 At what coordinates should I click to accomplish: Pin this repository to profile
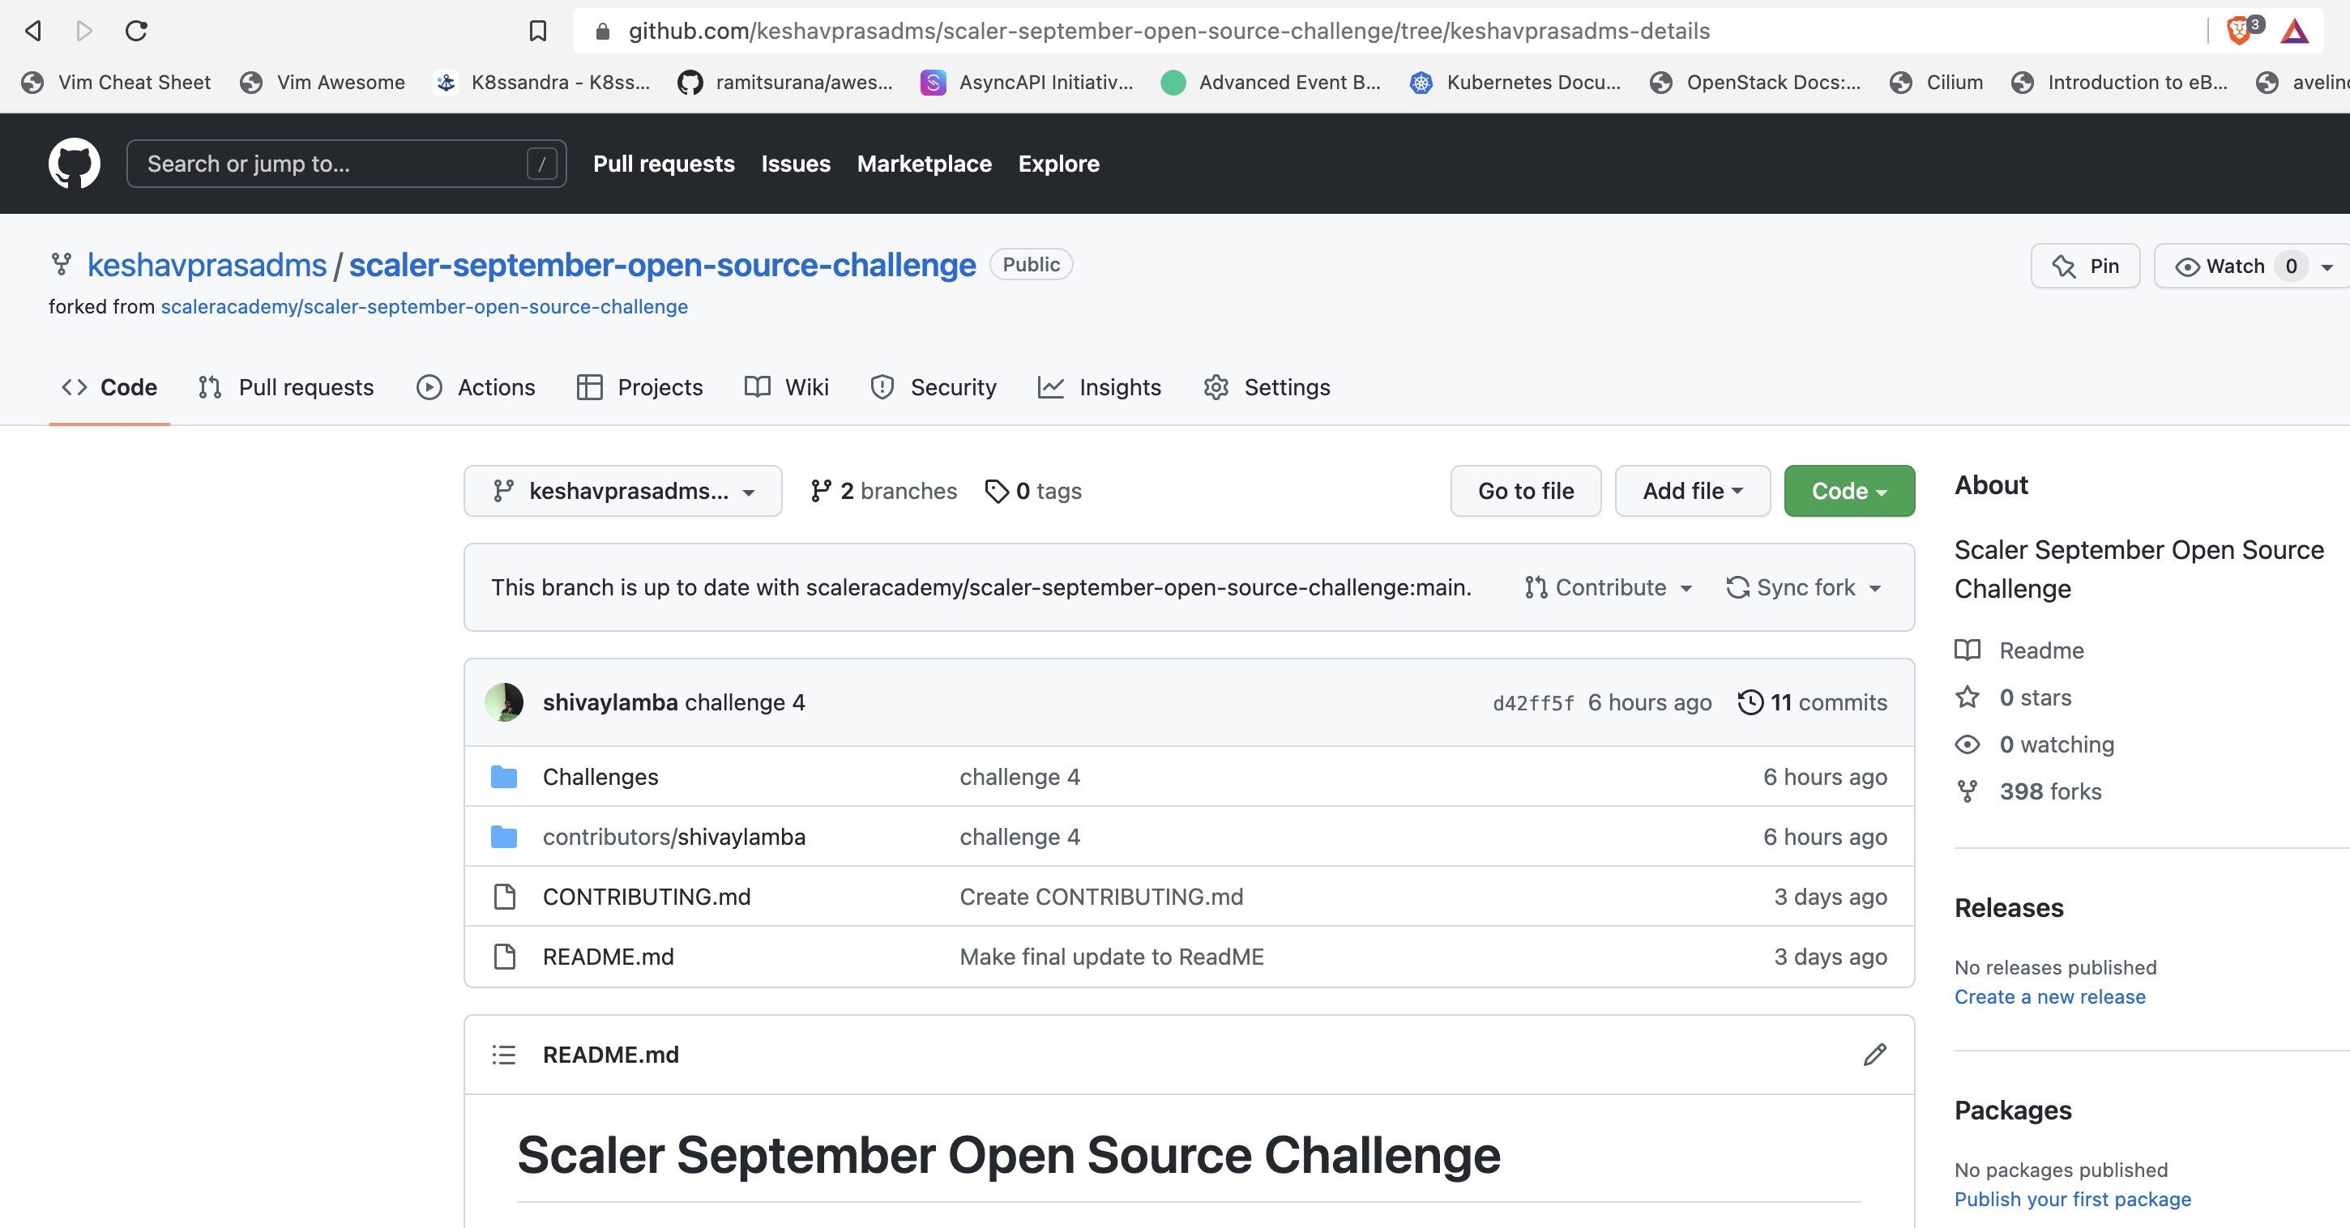[x=2084, y=266]
